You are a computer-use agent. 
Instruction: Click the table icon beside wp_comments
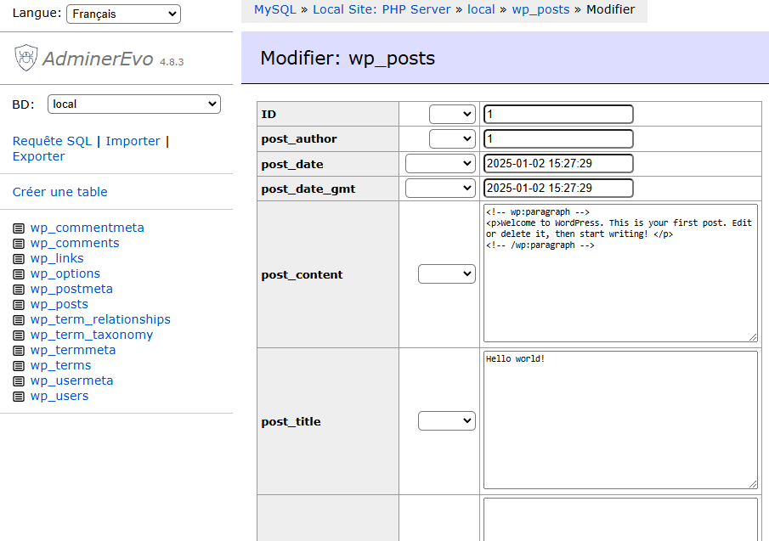(x=19, y=244)
